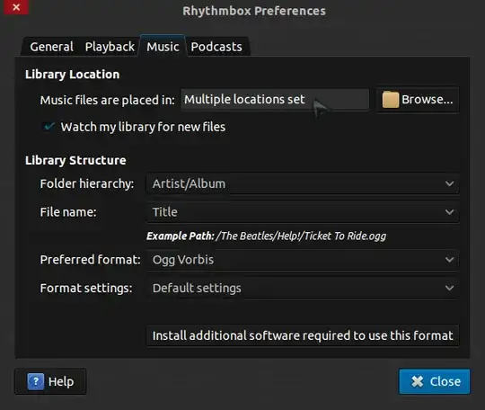The width and height of the screenshot is (485, 410).
Task: Click the Example Path text
Action: point(267,236)
